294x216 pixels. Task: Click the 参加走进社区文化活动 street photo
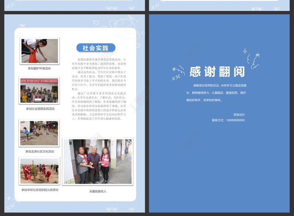point(39,133)
